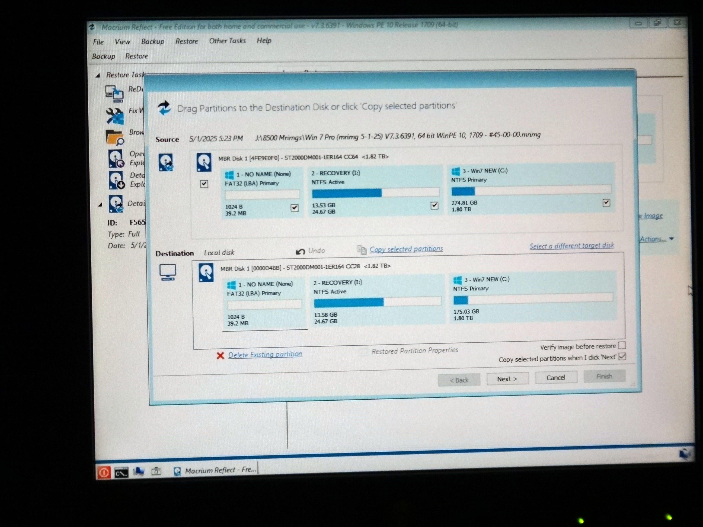Screen dimensions: 703x527
Task: Uncheck the source NO NAME partition checkbox
Action: coord(294,208)
